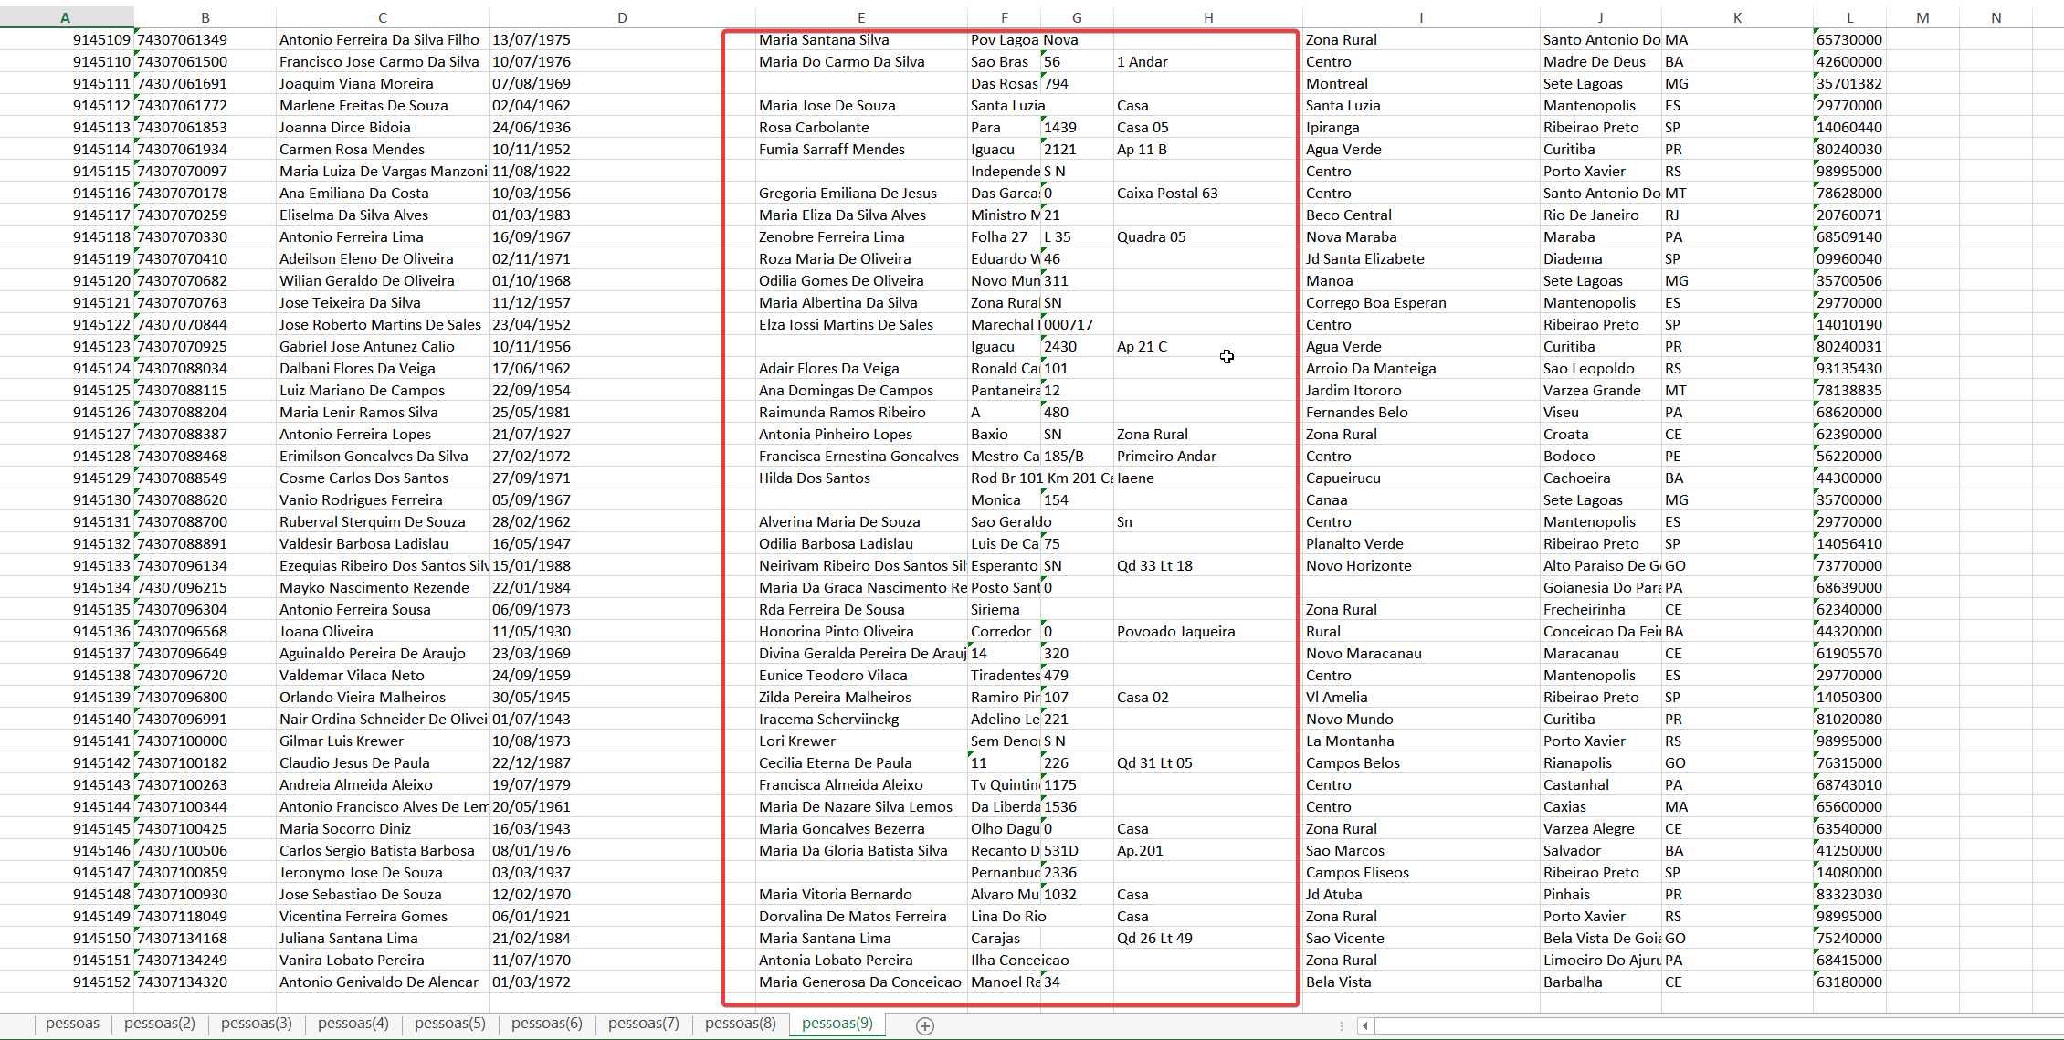Viewport: 2064px width, 1040px height.
Task: Select cell 'Maria De Nazare Silva Lemos'
Action: [861, 806]
